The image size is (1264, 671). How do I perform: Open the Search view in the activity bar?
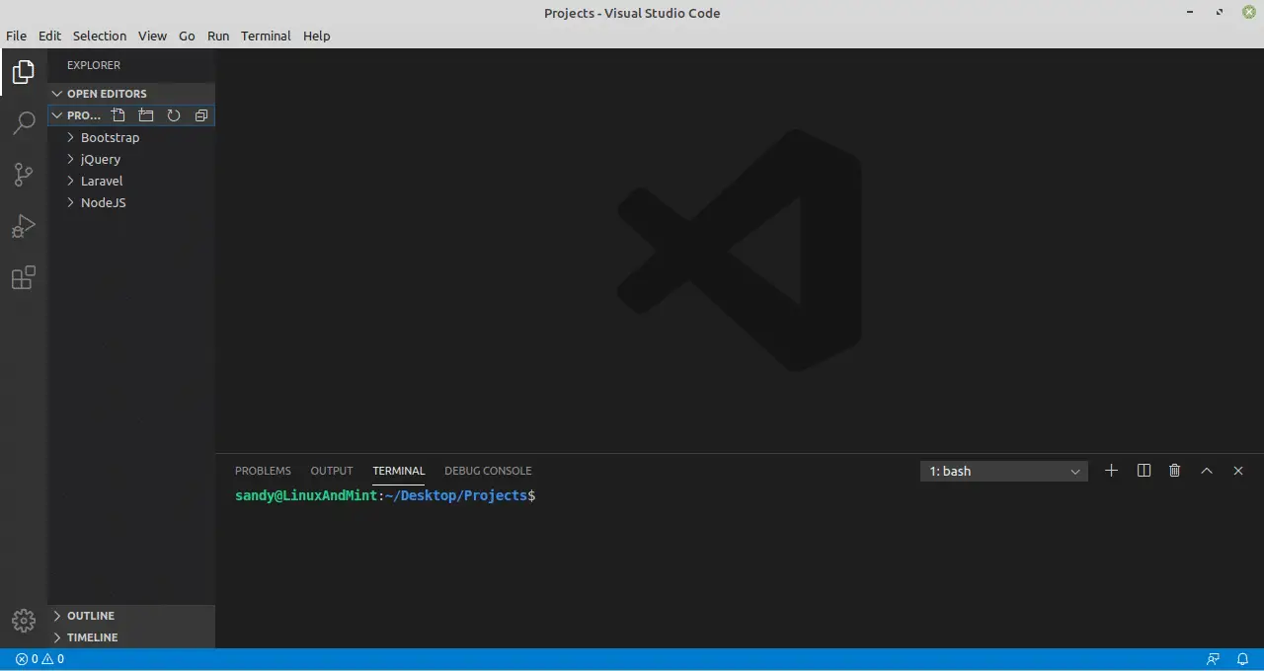24,122
